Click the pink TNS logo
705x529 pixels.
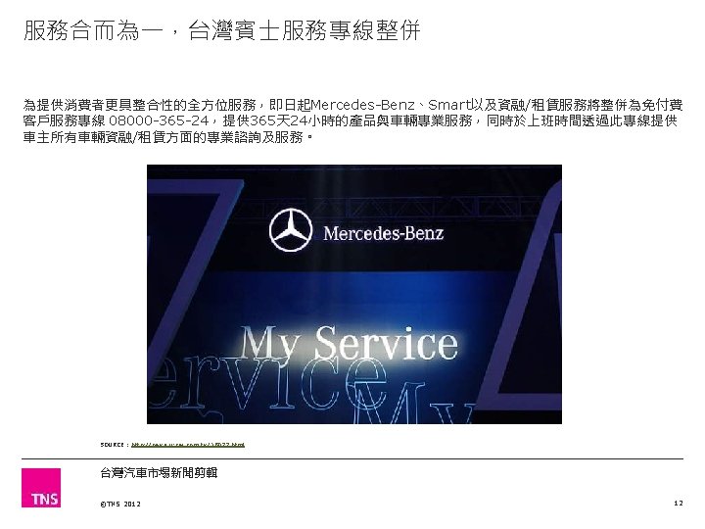(41, 488)
